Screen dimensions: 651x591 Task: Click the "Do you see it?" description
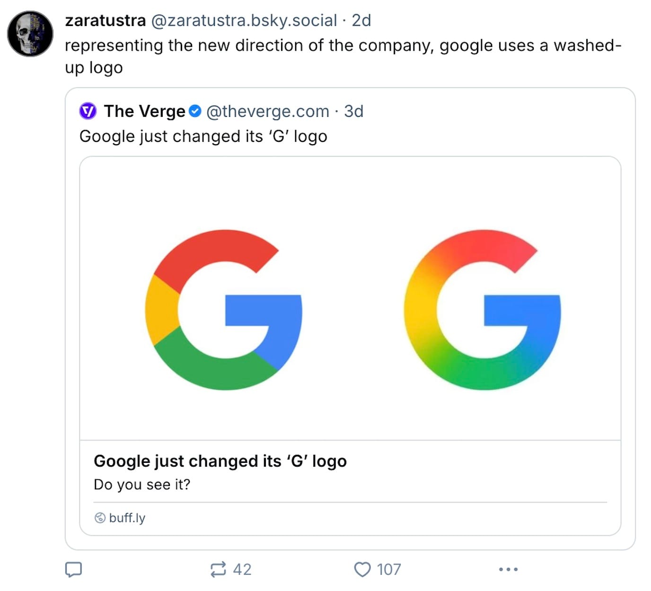pos(142,485)
